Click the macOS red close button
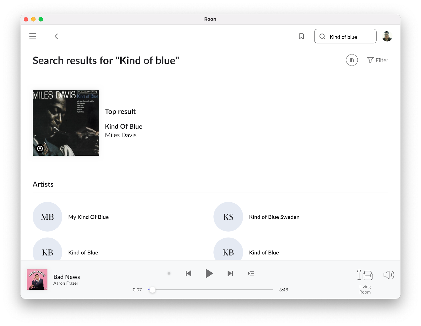 pyautogui.click(x=26, y=19)
